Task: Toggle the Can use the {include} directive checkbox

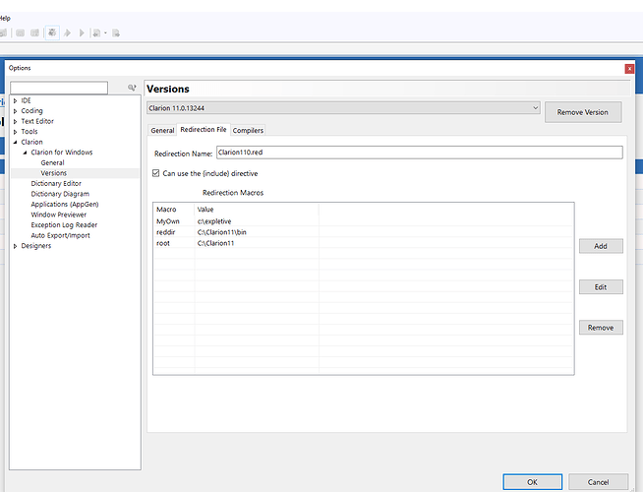Action: [x=155, y=173]
